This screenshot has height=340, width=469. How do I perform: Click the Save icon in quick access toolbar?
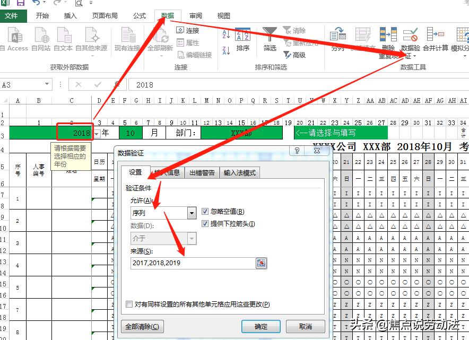click(x=20, y=3)
